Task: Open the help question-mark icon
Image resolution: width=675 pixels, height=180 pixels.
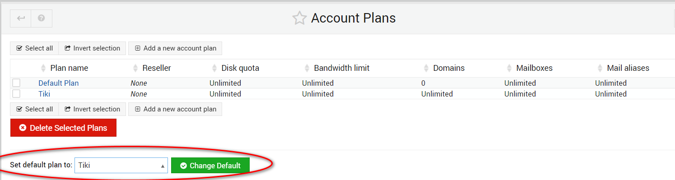Action: 42,18
